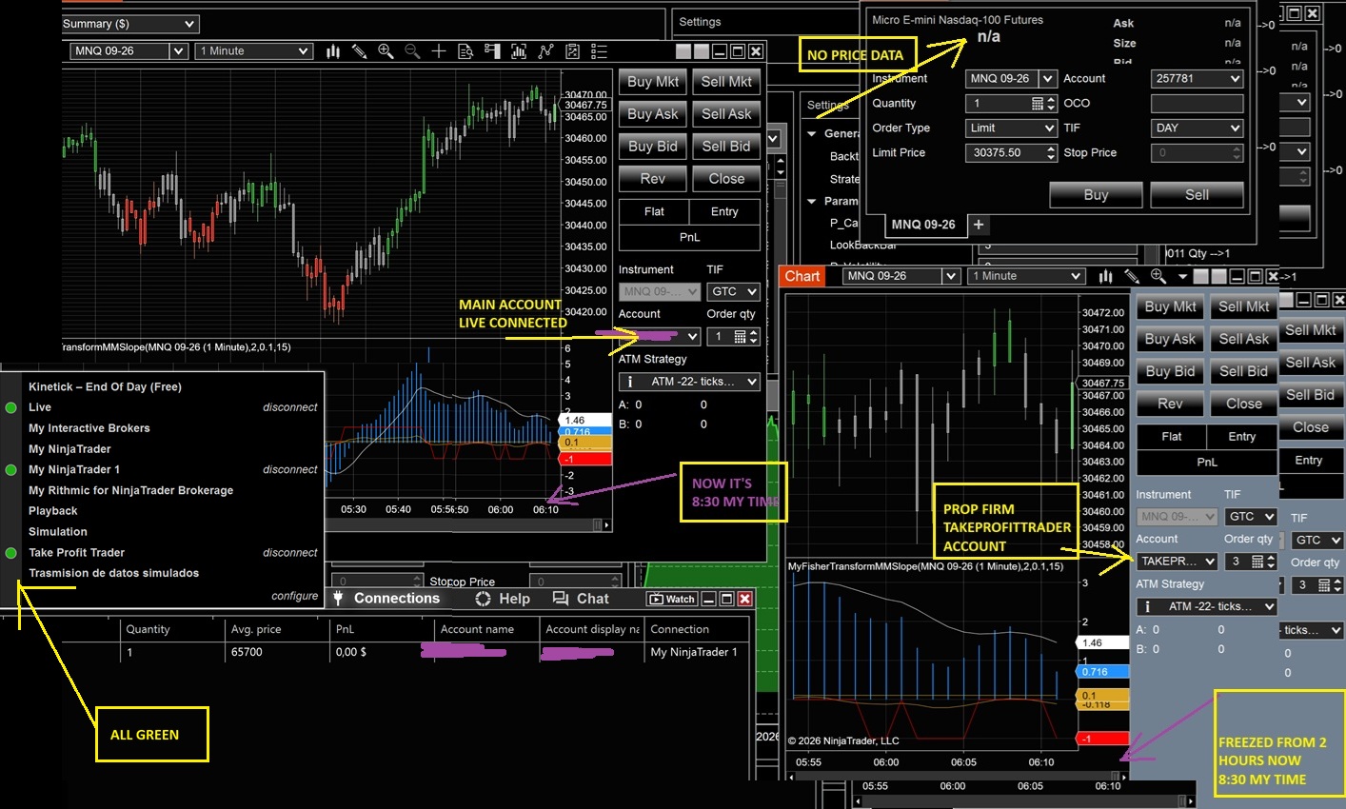Disconnect the Live connection
Screen dimensions: 1346x809
point(290,407)
